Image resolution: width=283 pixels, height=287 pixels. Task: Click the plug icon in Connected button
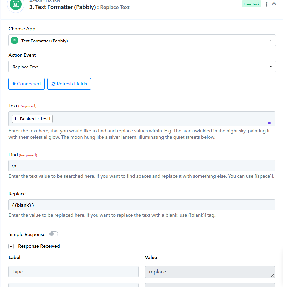tap(14, 84)
